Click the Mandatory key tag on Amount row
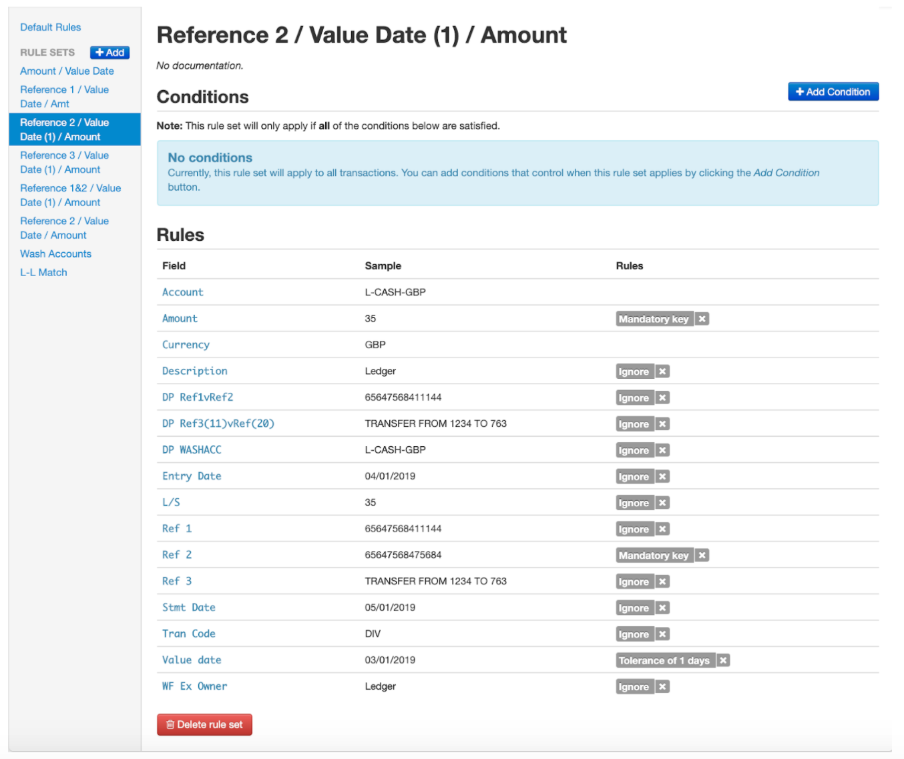 pyautogui.click(x=654, y=319)
